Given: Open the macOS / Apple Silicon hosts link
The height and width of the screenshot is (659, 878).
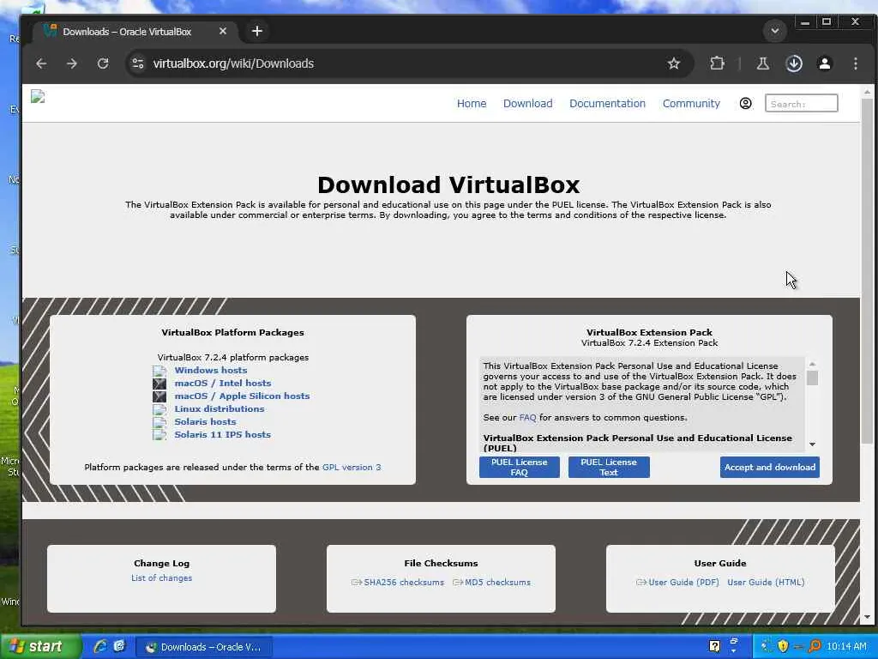Looking at the screenshot, I should [242, 396].
